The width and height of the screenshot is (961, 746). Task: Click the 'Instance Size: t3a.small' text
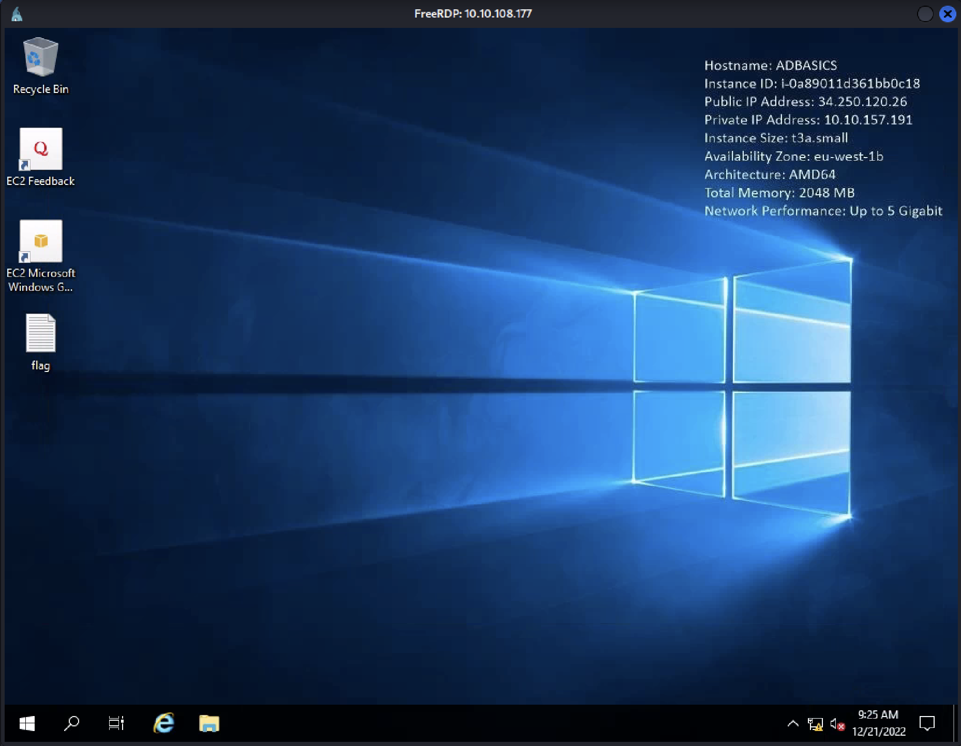(x=776, y=138)
